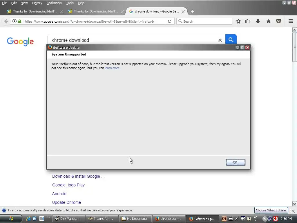Viewport: 297px width, 223px height.
Task: Reload the page with the refresh icon
Action: point(169,21)
